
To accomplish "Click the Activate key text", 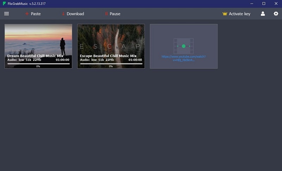I will click(239, 14).
